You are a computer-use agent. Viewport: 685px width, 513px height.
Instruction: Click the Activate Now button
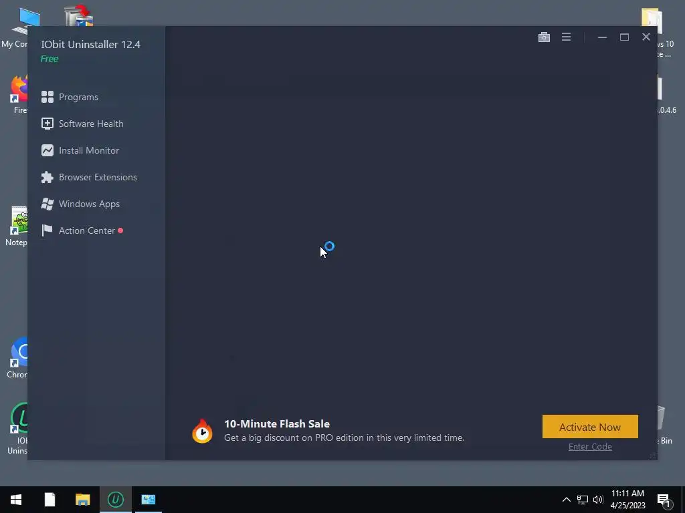590,427
